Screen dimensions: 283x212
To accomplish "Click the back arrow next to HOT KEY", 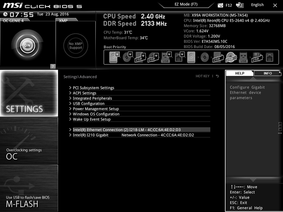I will click(217, 76).
